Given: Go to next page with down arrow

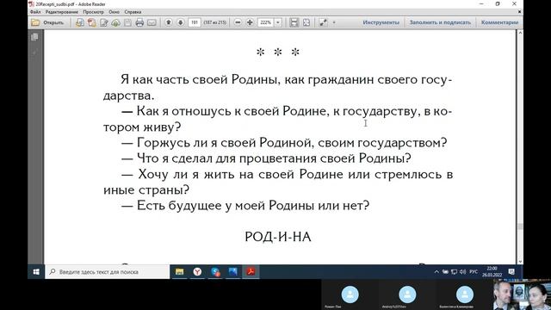Looking at the screenshot, I should pos(181,22).
